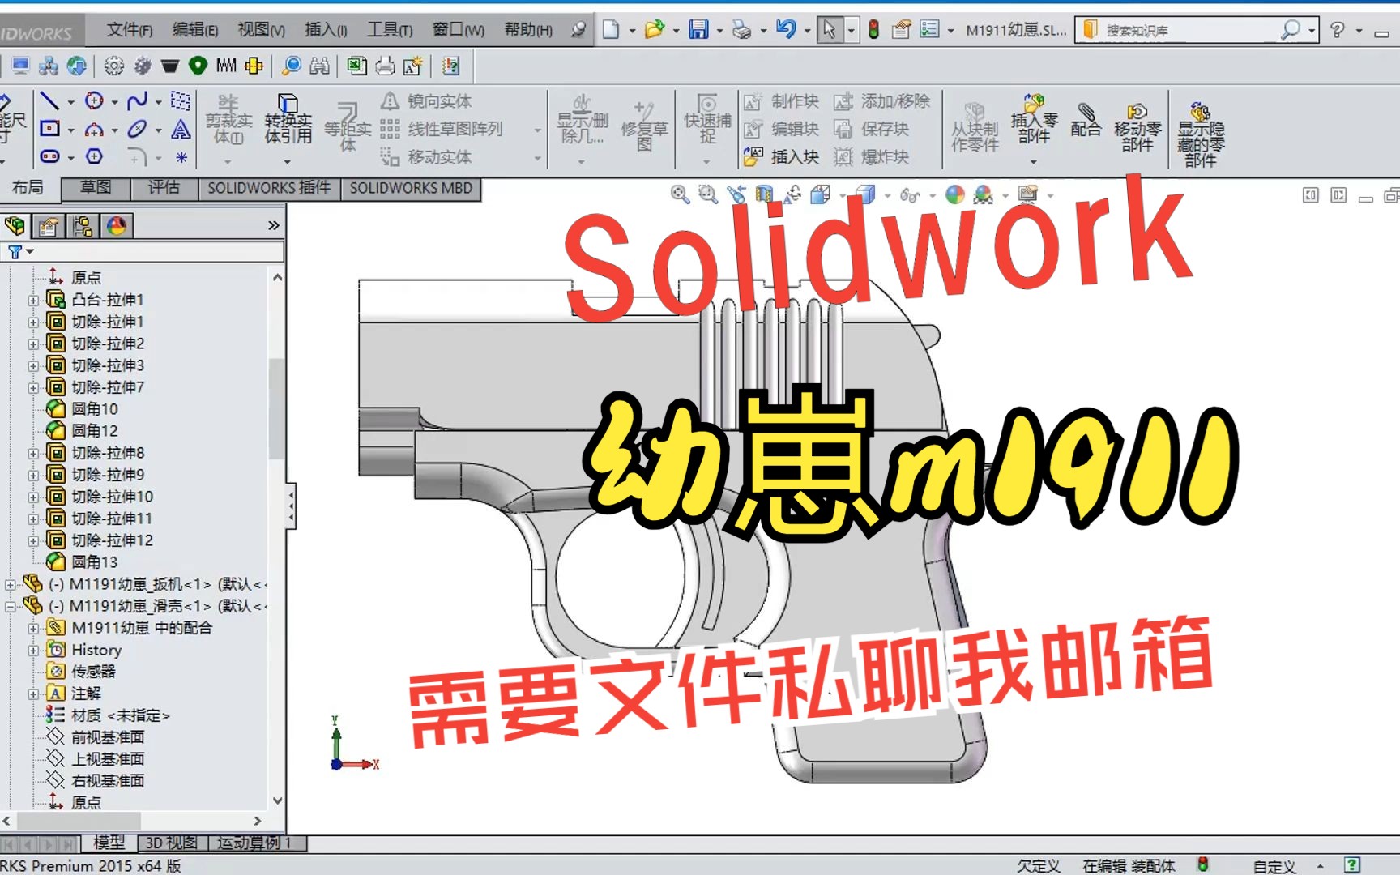Select the Zoom to Fit view icon
This screenshot has height=875, width=1400.
click(x=678, y=194)
